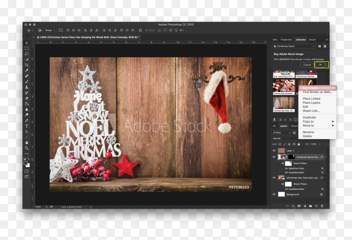
Task: Collapse Christmas Santa Claus layer effects
Action: [325, 157]
